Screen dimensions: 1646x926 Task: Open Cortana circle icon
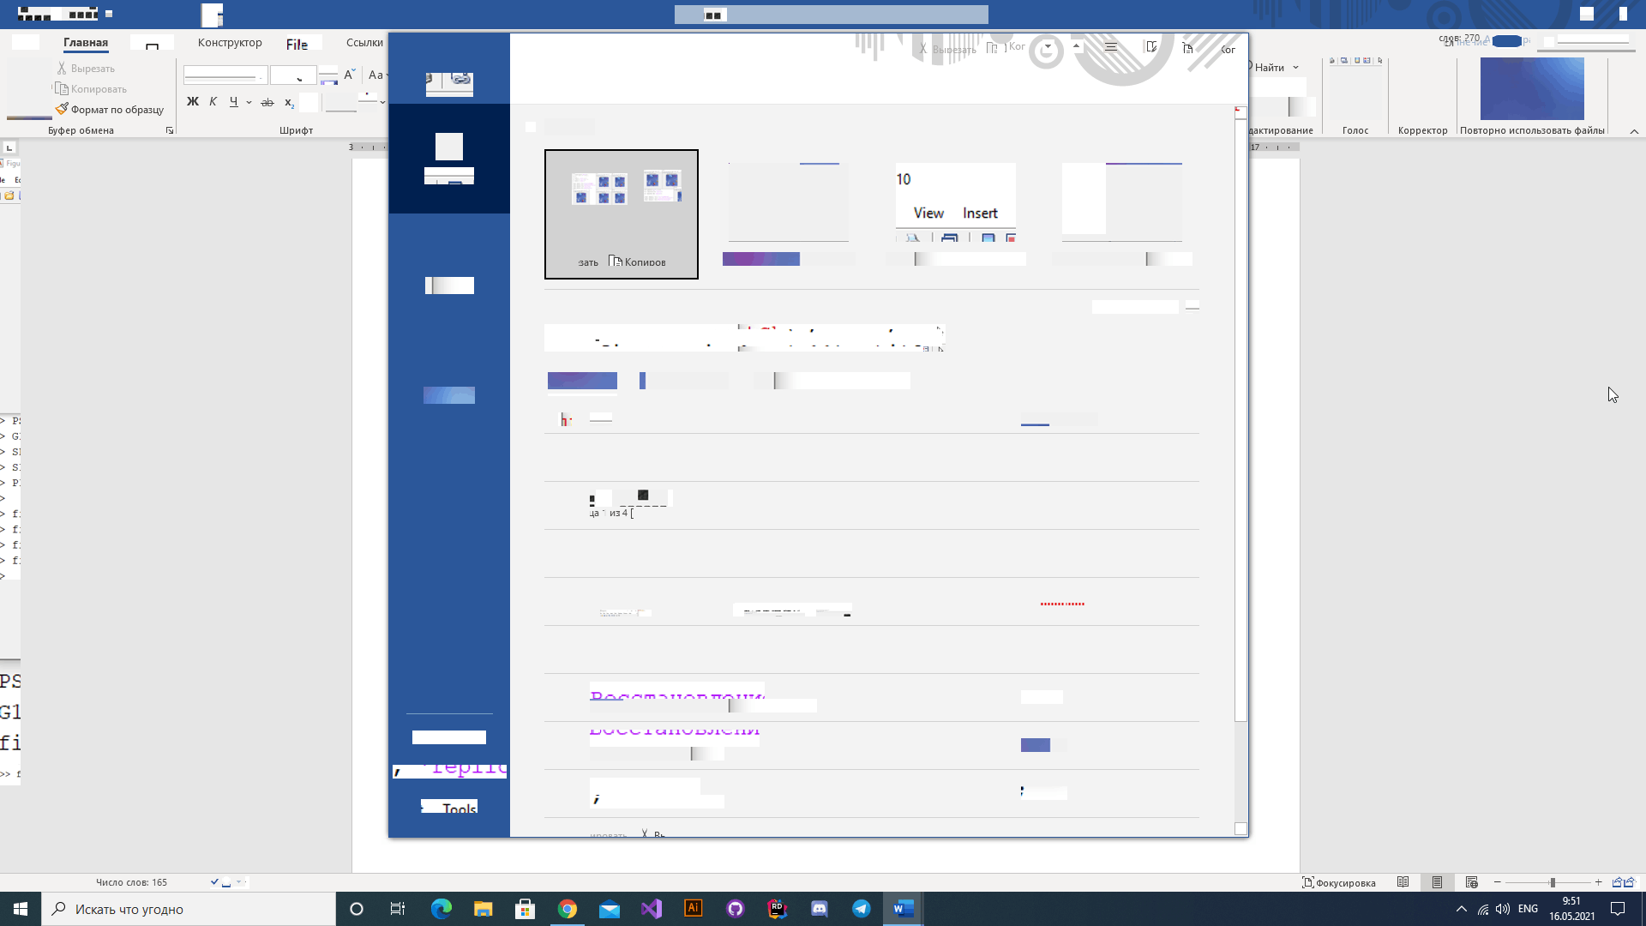pos(357,909)
